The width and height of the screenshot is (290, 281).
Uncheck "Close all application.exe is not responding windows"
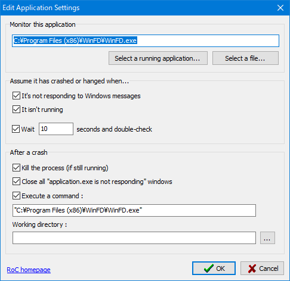tap(16, 182)
